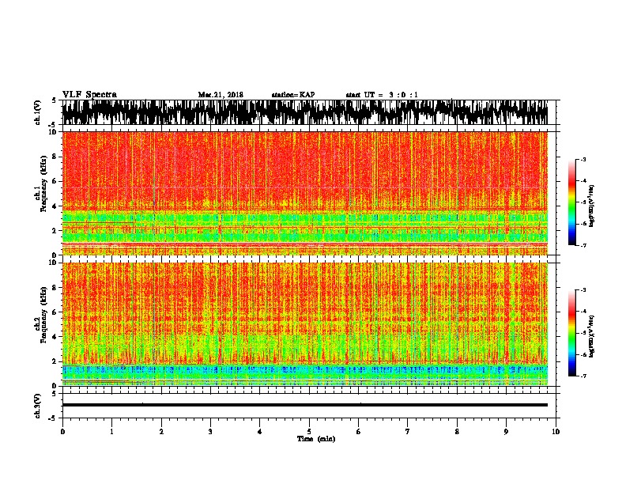Click the ch.2 spectrogram panel

304,324
